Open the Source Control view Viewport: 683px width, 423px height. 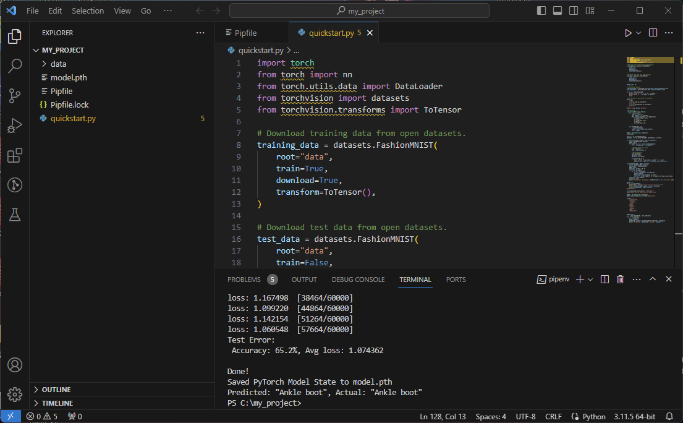pyautogui.click(x=15, y=96)
